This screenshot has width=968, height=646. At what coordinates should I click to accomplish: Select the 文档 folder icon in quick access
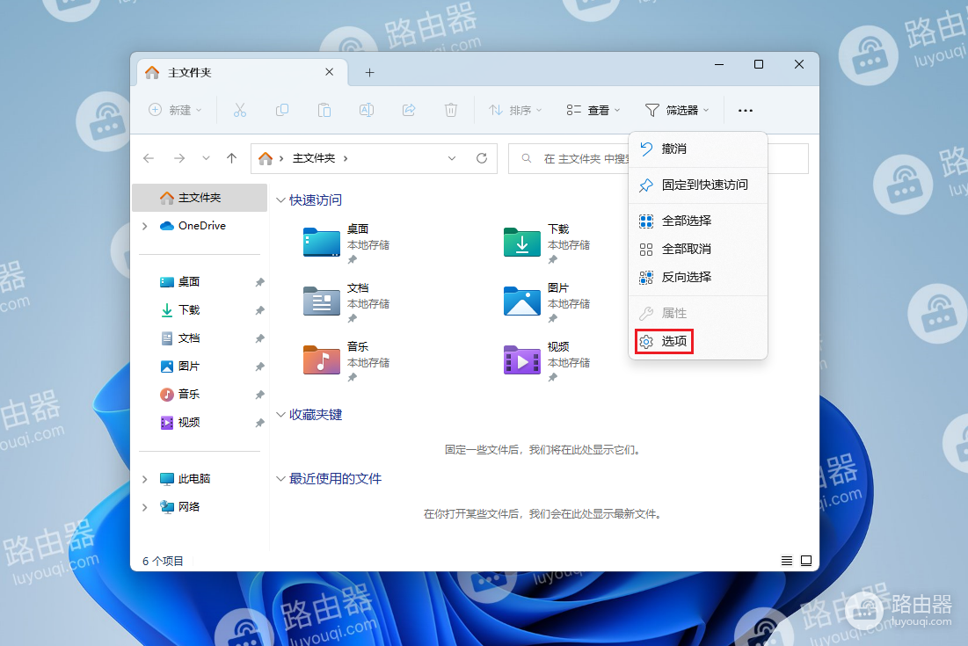click(322, 301)
